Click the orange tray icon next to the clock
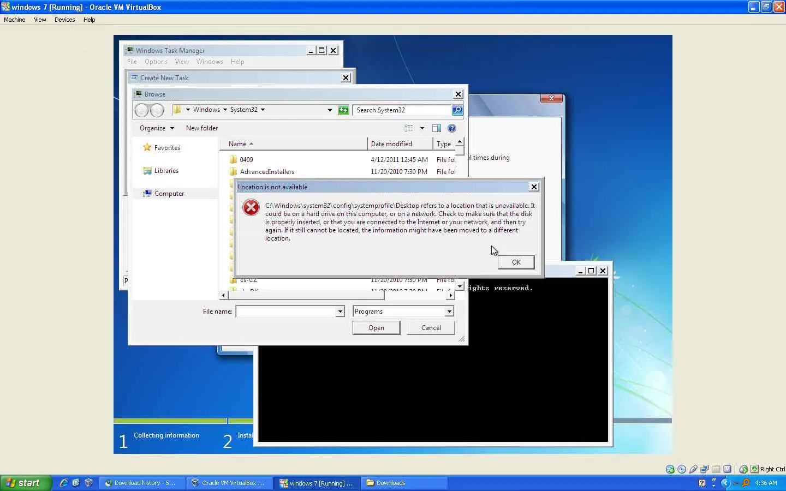 pos(746,483)
